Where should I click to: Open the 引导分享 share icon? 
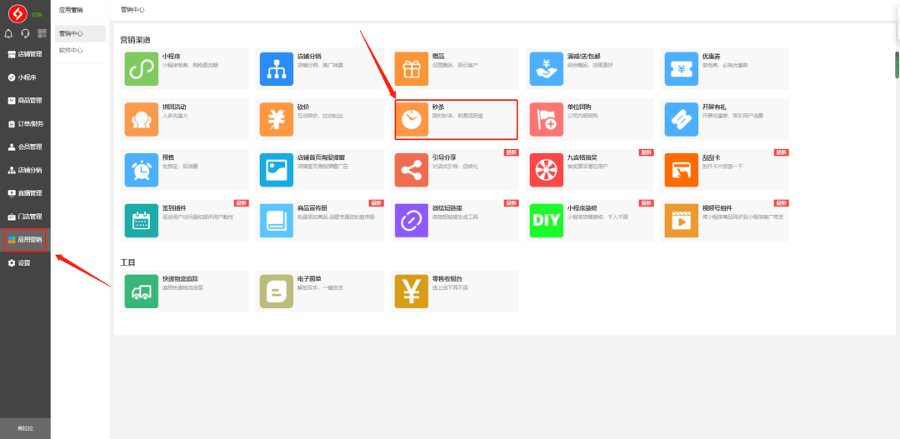(412, 170)
